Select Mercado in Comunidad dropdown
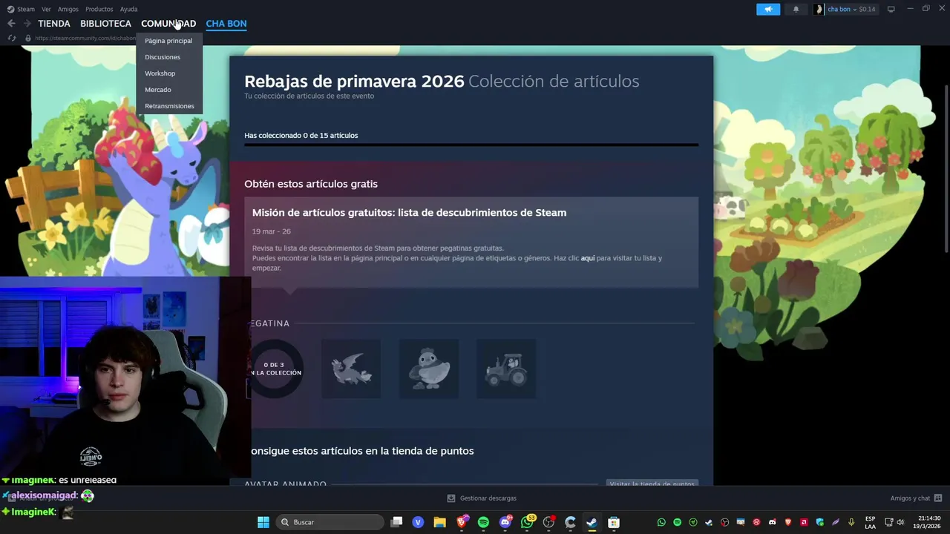Image resolution: width=950 pixels, height=534 pixels. pyautogui.click(x=158, y=90)
